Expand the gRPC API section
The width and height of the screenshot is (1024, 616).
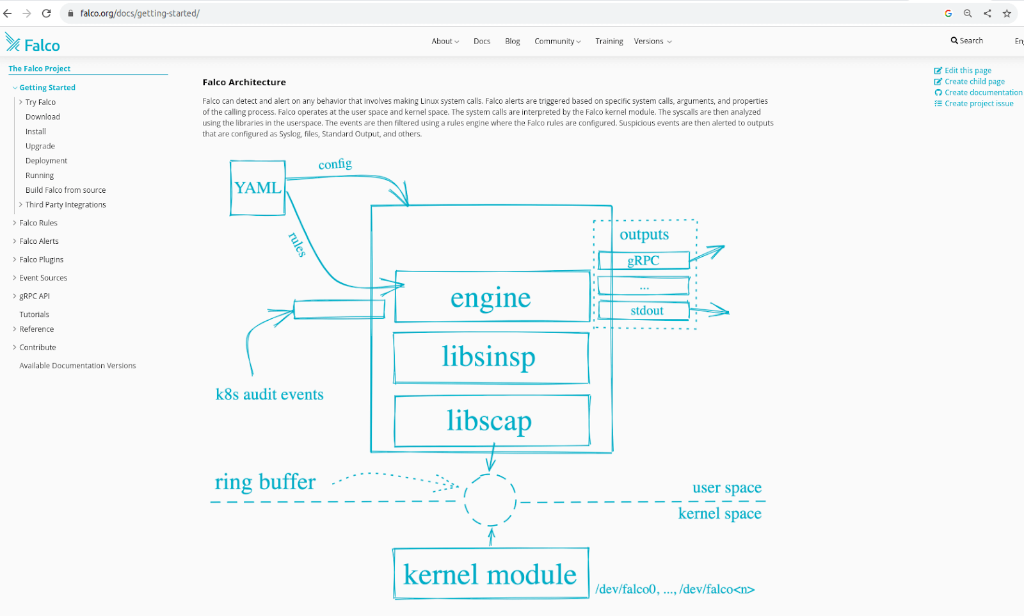[15, 296]
